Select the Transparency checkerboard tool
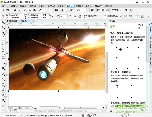The height and width of the screenshot is (117, 152). tap(3, 89)
